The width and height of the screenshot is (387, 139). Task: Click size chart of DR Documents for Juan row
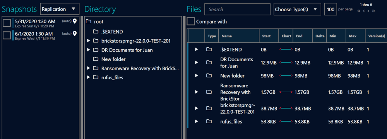(286, 63)
